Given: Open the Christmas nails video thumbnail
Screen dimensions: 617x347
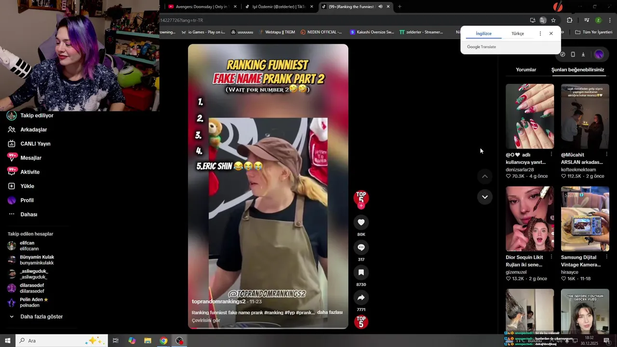Looking at the screenshot, I should [530, 116].
